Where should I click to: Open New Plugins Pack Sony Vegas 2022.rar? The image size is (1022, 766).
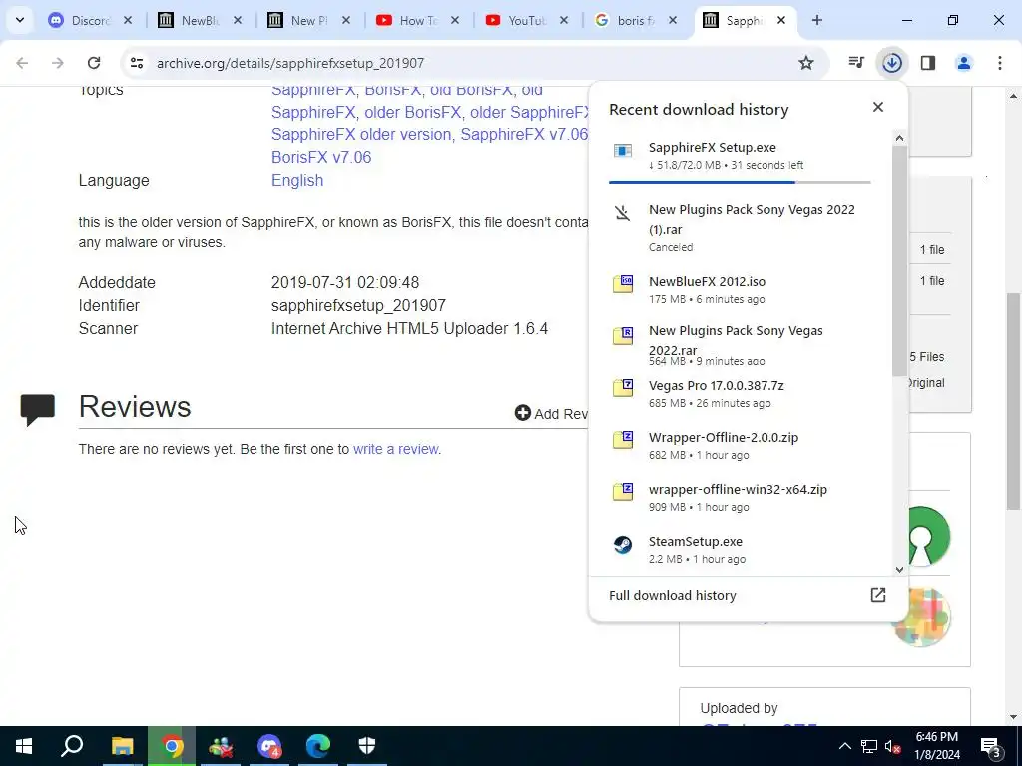740,345
